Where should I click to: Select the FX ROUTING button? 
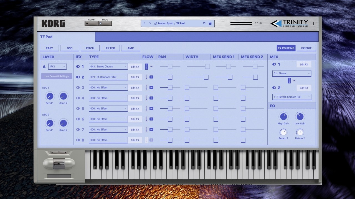pyautogui.click(x=286, y=48)
